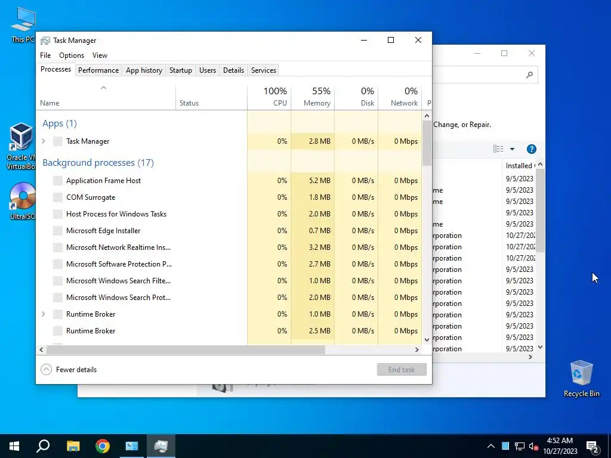Screen dimensions: 611x458
Task: Click the Host Process for Windows Tasks icon
Action: pos(58,214)
